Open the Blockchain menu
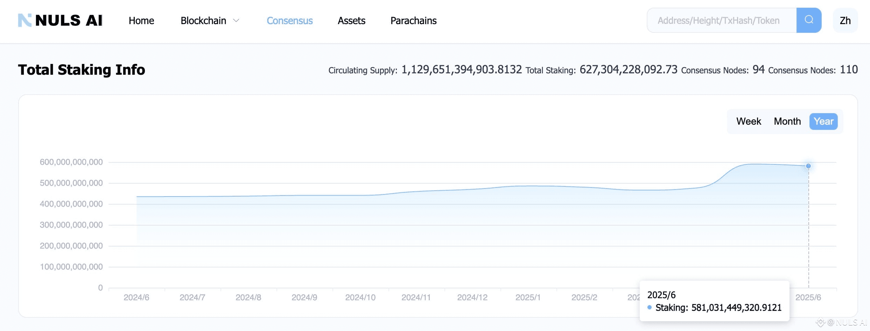The image size is (870, 331). (x=203, y=21)
